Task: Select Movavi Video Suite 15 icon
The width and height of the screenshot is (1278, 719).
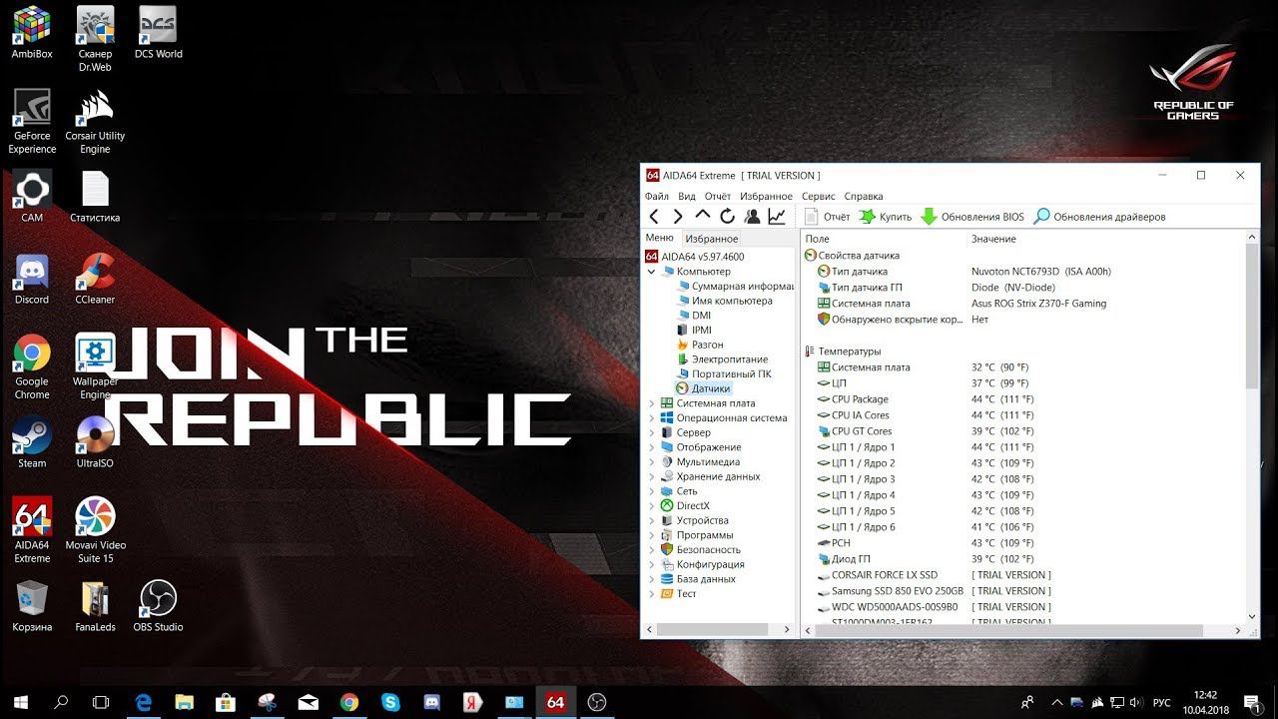Action: pyautogui.click(x=95, y=530)
